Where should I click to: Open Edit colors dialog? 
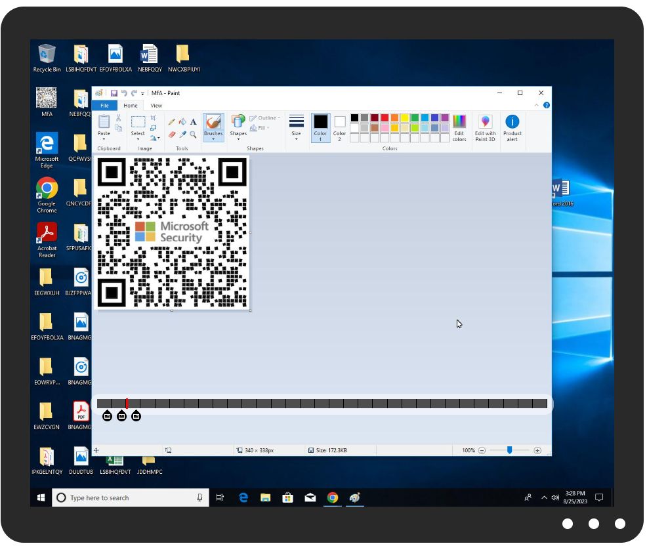point(459,129)
